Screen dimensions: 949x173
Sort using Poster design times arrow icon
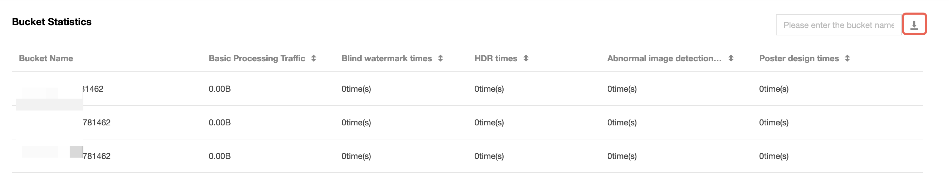[847, 58]
